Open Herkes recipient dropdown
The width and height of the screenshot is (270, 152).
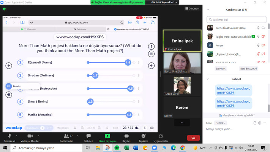pyautogui.click(x=220, y=123)
